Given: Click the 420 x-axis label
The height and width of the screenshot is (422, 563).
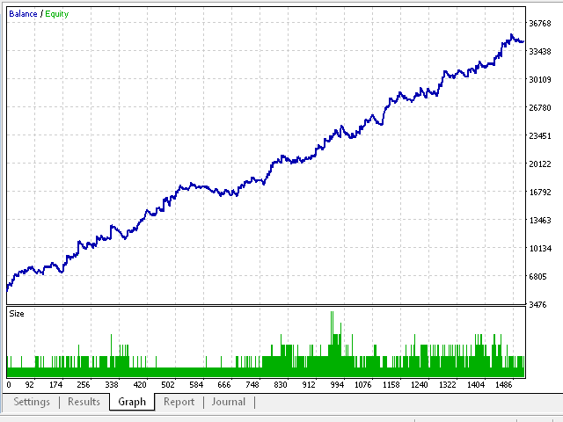Looking at the screenshot, I should coord(140,385).
